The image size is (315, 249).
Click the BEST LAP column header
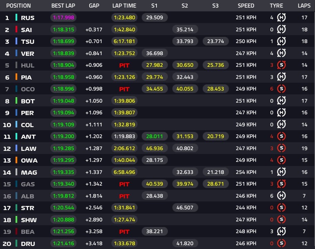point(63,6)
